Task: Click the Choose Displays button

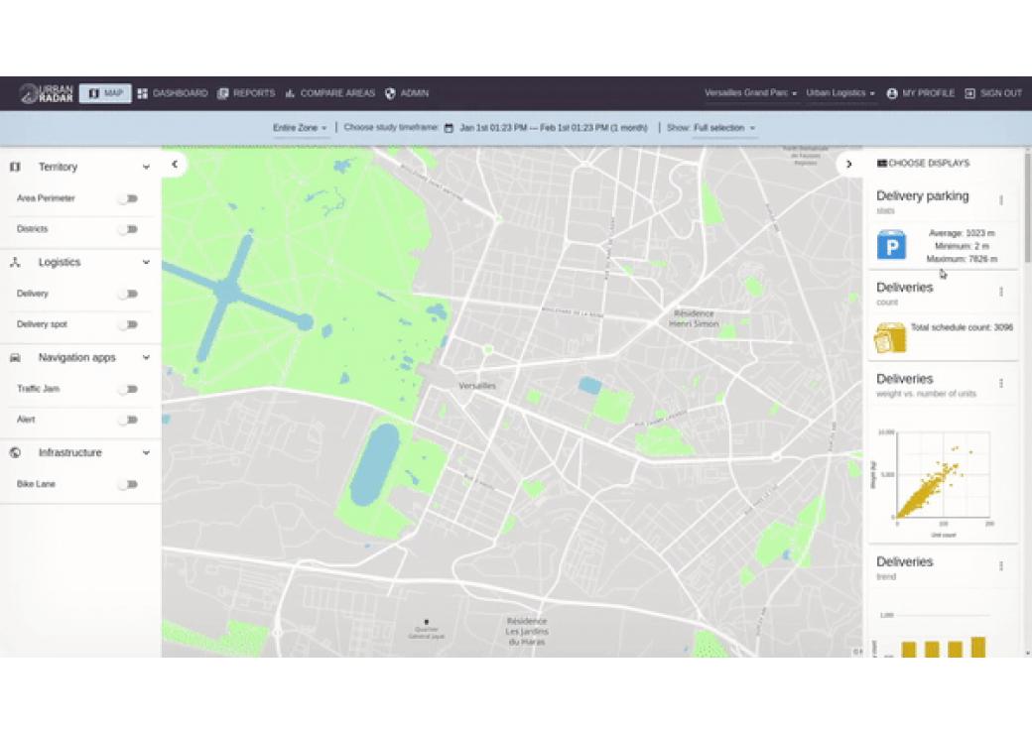Action: (x=924, y=163)
